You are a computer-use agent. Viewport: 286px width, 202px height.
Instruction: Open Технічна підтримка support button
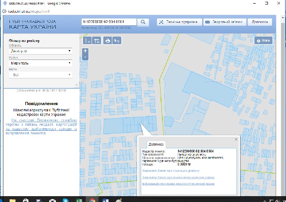pyautogui.click(x=179, y=22)
